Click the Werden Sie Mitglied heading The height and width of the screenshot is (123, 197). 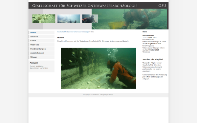point(153,59)
